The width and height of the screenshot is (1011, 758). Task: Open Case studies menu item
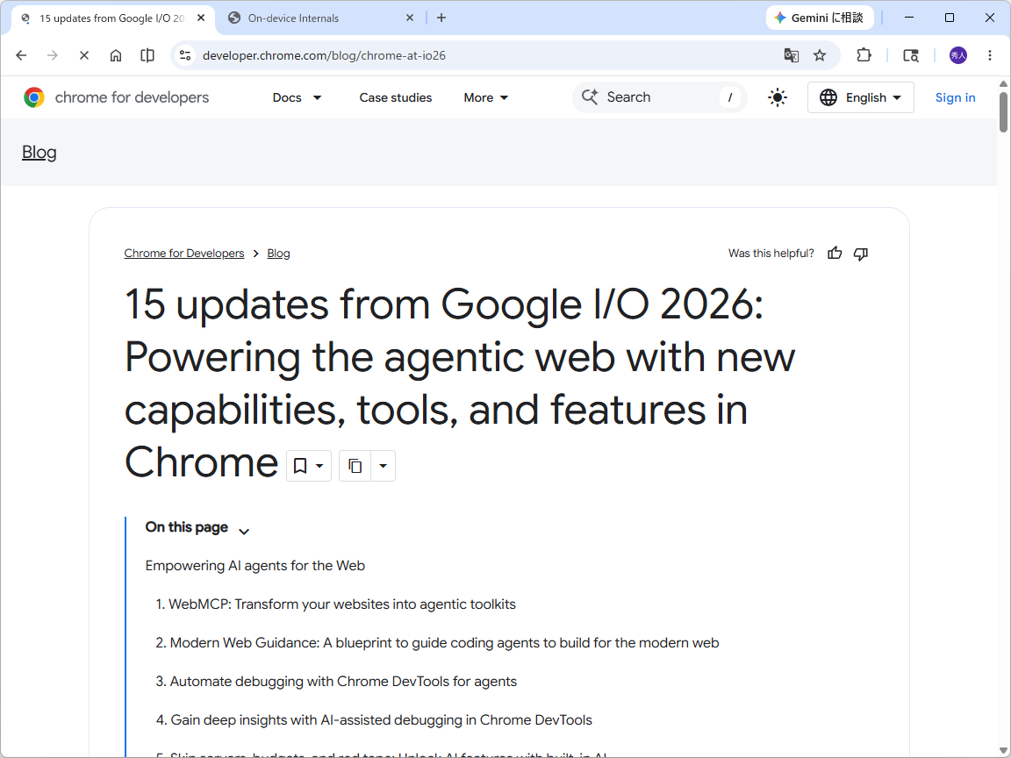395,97
